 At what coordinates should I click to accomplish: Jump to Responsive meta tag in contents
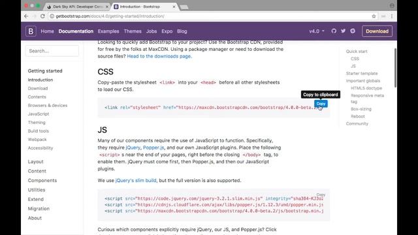click(x=367, y=99)
